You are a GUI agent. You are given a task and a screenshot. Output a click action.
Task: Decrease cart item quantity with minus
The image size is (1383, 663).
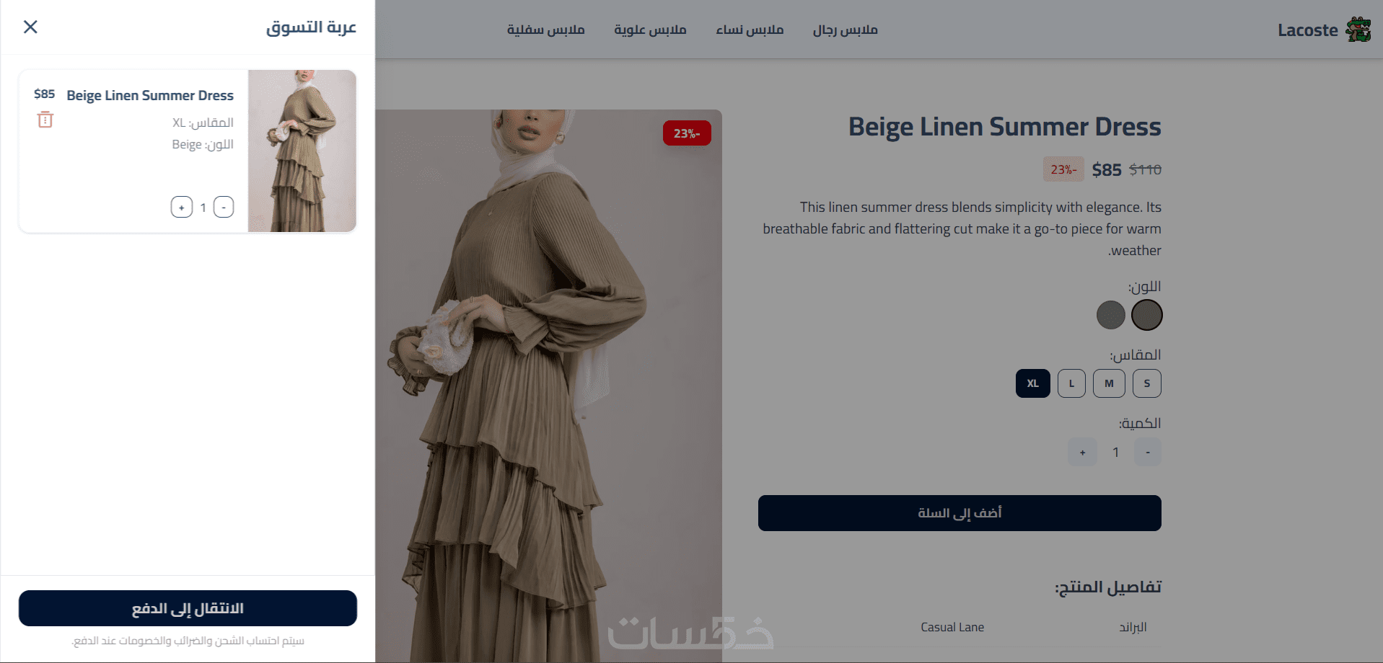point(224,208)
